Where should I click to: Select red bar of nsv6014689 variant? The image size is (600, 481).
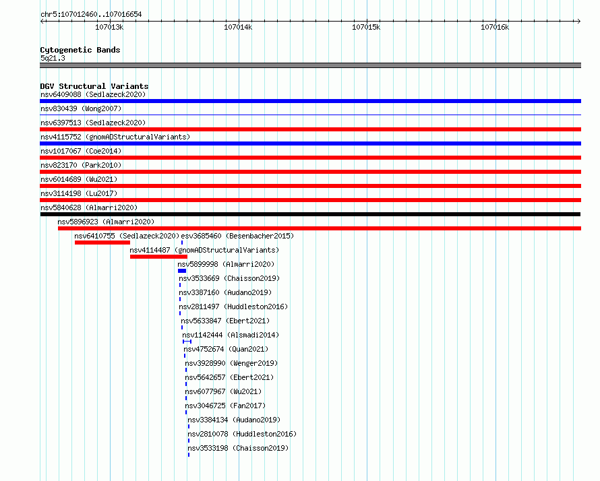tap(310, 186)
